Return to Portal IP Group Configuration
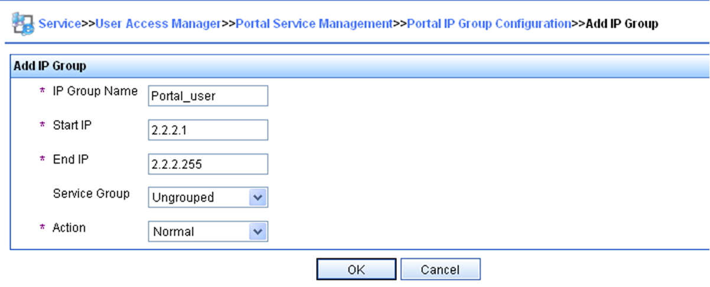Viewport: 710px width, 287px height. [x=489, y=24]
